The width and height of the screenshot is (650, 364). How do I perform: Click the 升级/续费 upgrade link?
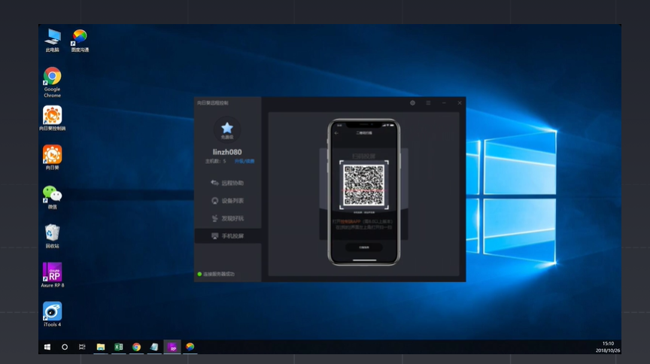[245, 161]
